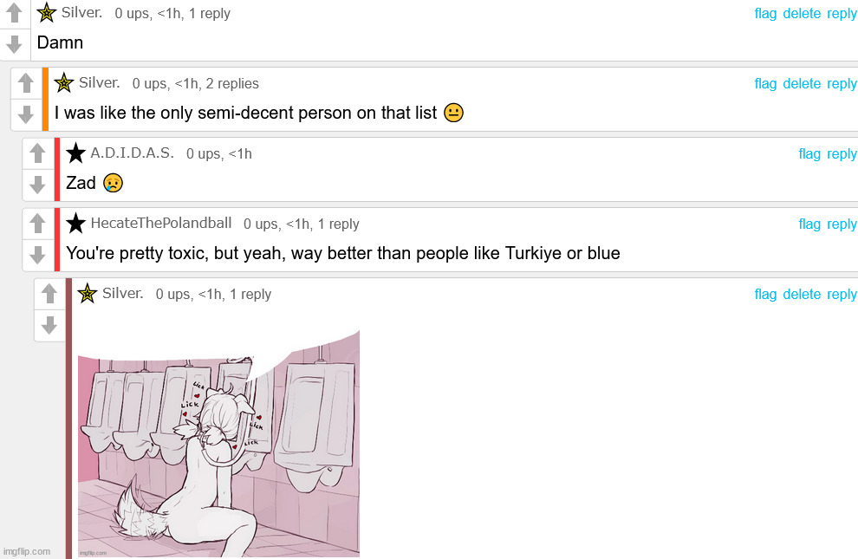The width and height of the screenshot is (858, 559).
Task: Reply to the "semi-decent person" comment
Action: [842, 84]
